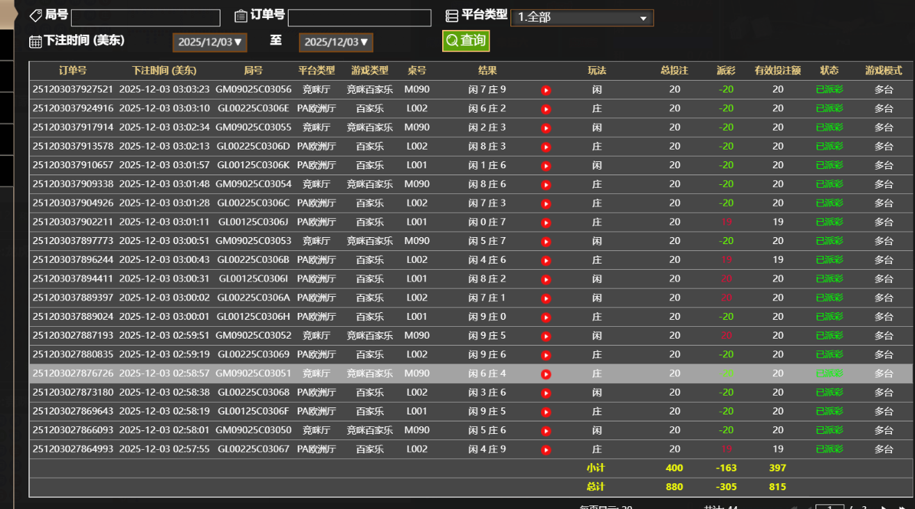The width and height of the screenshot is (915, 509).
Task: Play the replay for round GL00225C0306E
Action: click(x=546, y=109)
